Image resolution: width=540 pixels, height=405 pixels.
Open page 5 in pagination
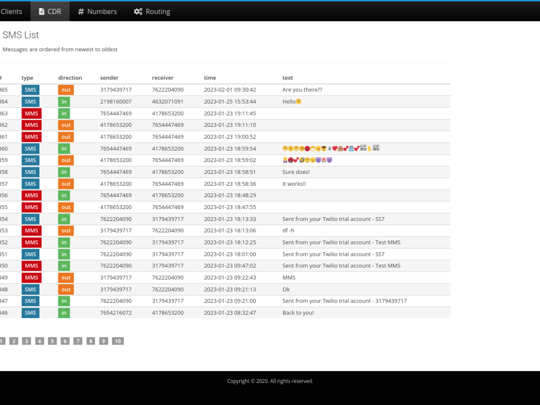pyautogui.click(x=52, y=341)
